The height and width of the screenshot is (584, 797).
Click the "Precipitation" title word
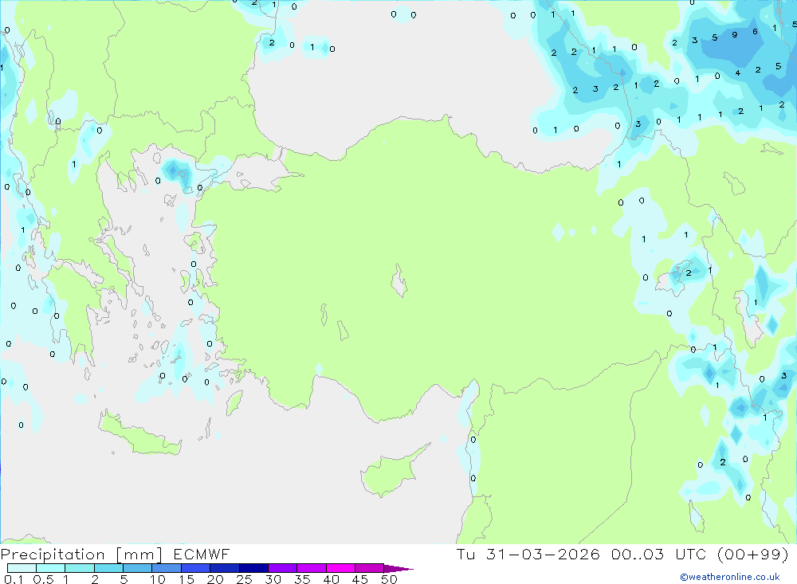pyautogui.click(x=53, y=555)
